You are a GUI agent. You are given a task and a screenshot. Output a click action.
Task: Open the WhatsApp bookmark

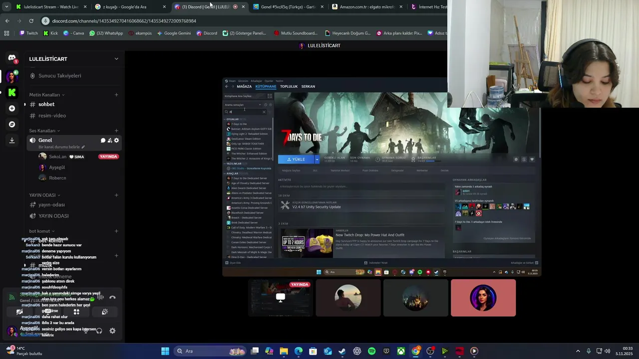106,33
